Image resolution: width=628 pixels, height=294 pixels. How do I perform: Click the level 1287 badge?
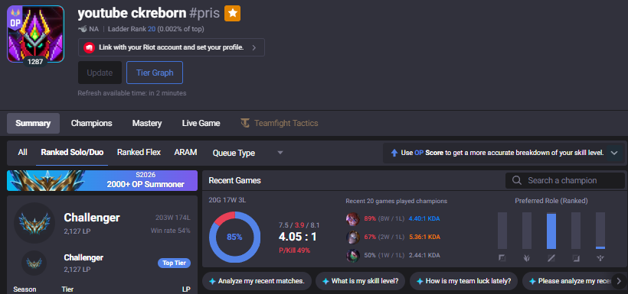(35, 62)
